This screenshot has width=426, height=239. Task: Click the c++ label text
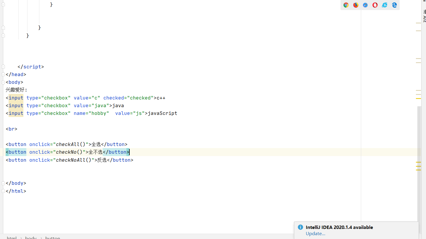point(161,98)
